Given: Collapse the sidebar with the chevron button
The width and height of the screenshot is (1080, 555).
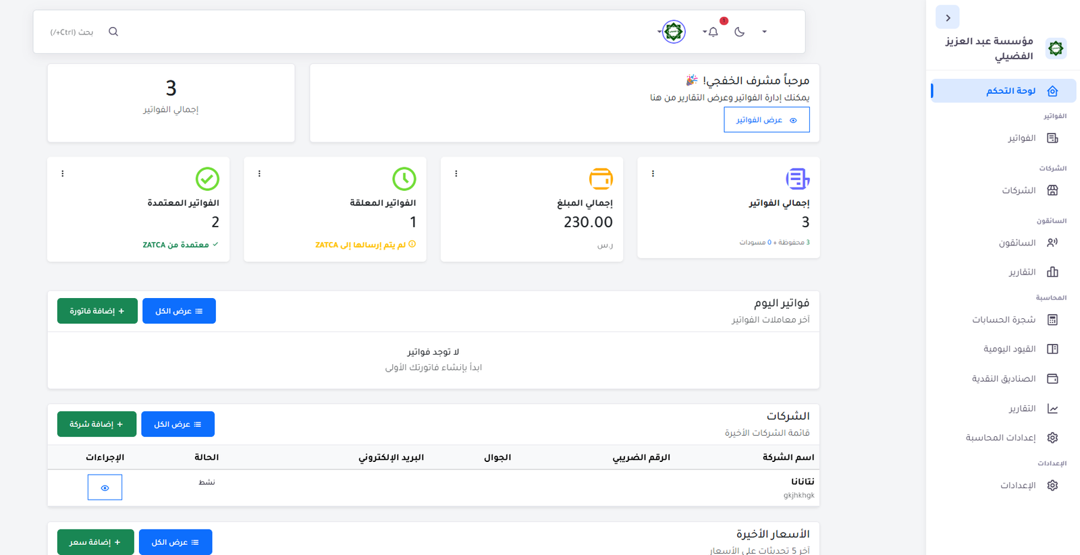Looking at the screenshot, I should coord(947,18).
